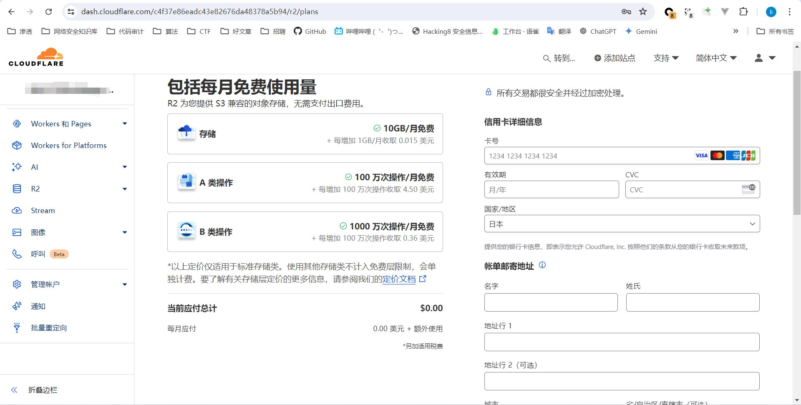
Task: Click 添加站点 in the header
Action: click(615, 58)
